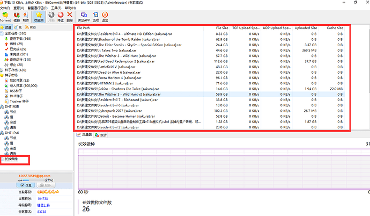Select the 正在运行 (510) running filter
This screenshot has height=216, width=370.
point(18,60)
